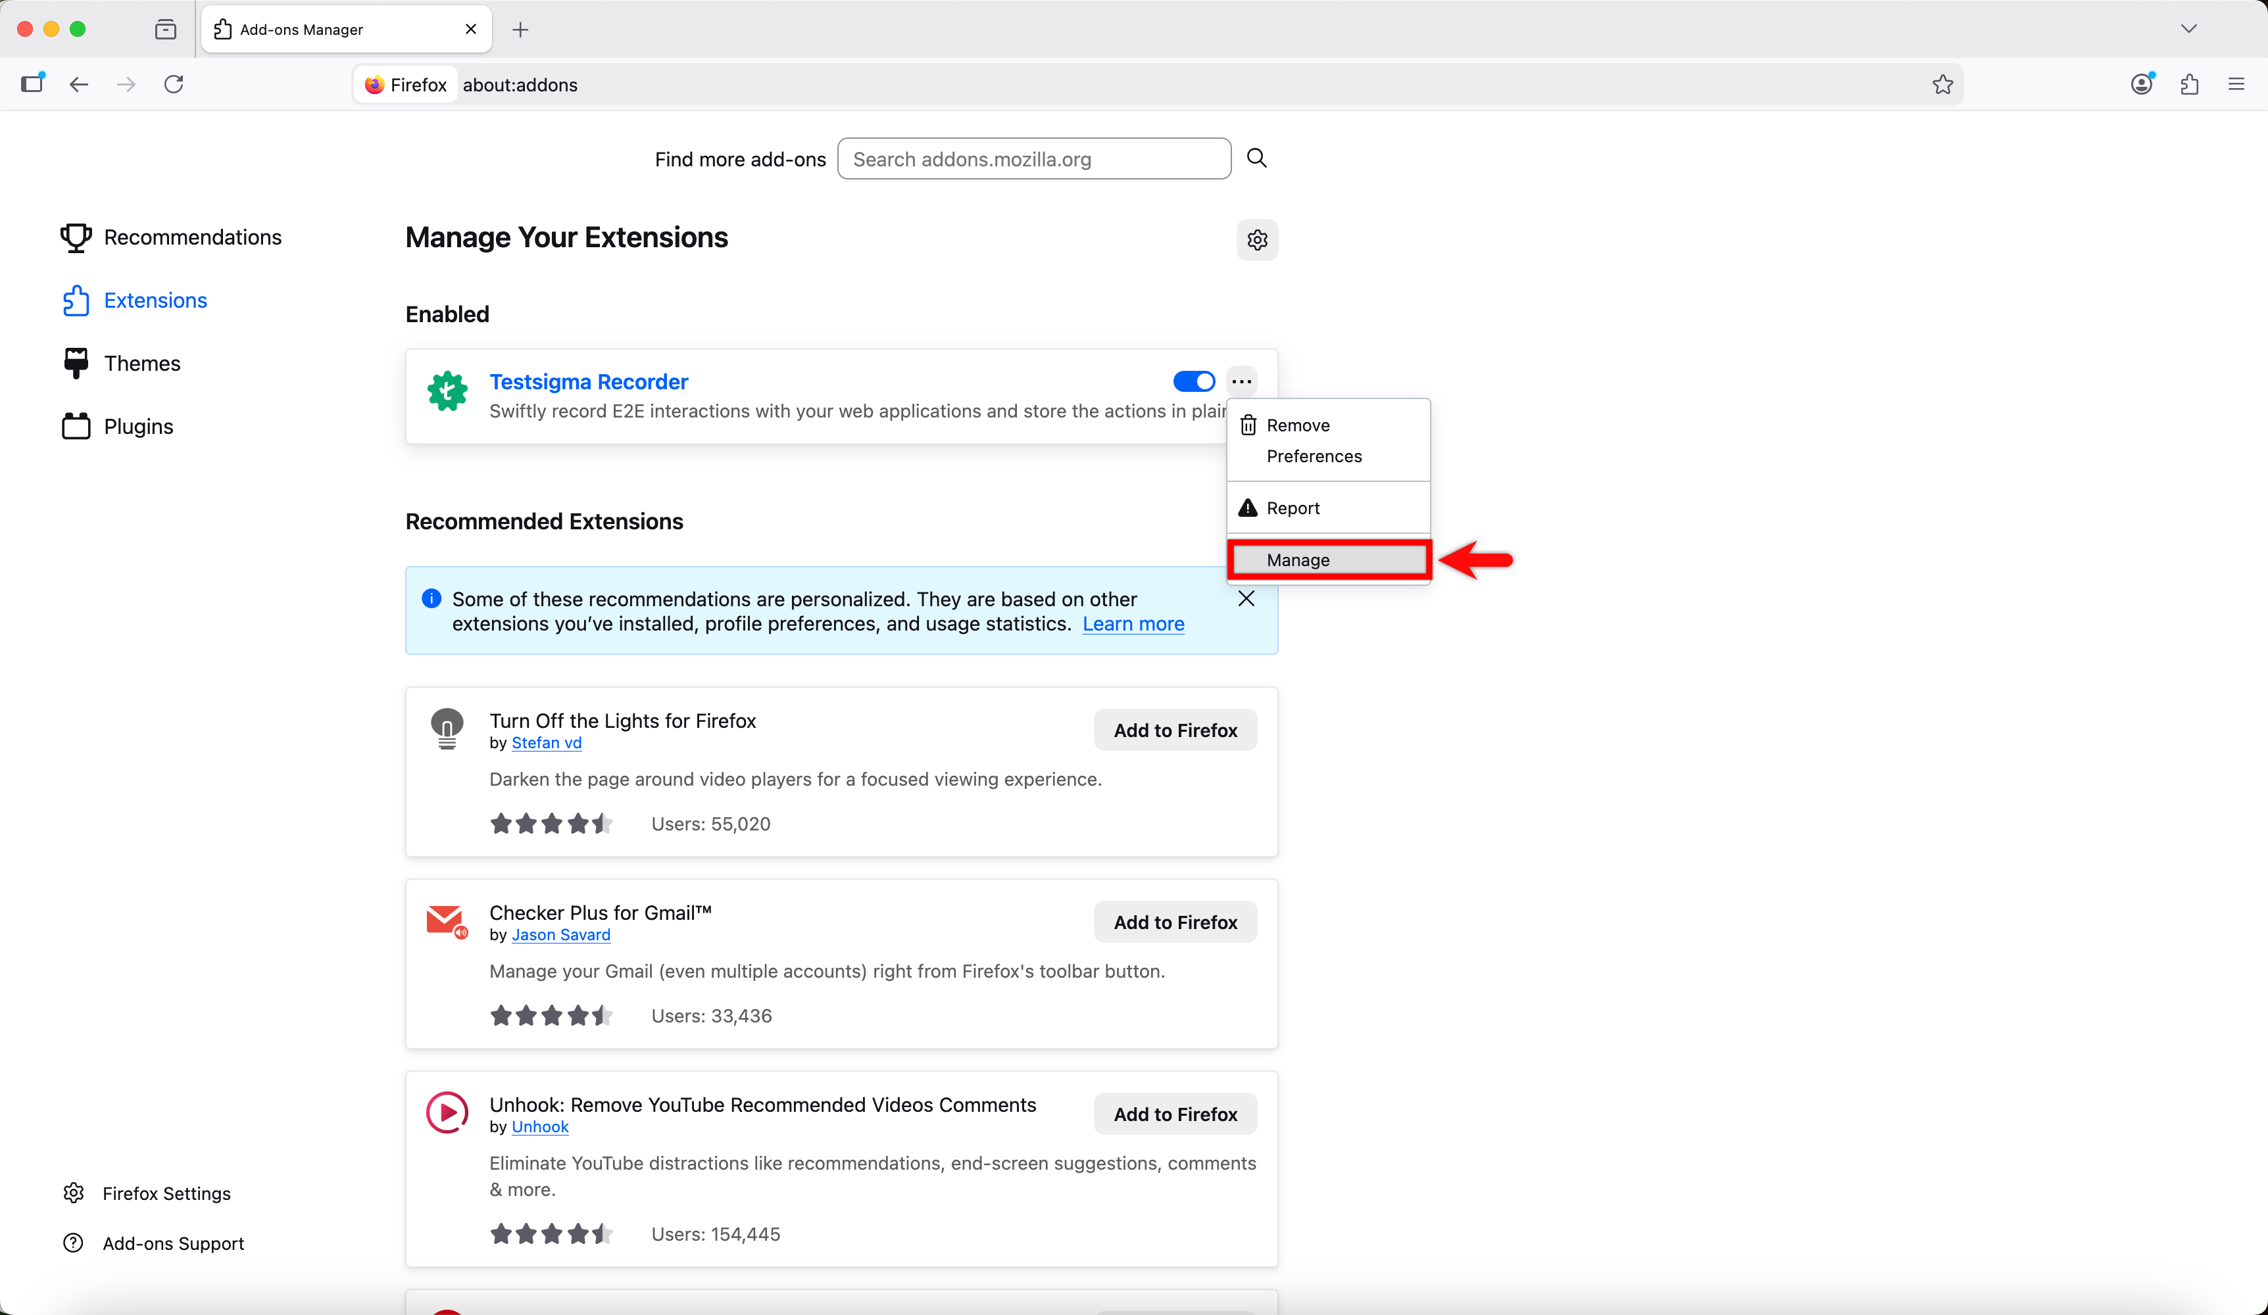Focus the Search addons.mozilla.org field

[1034, 158]
